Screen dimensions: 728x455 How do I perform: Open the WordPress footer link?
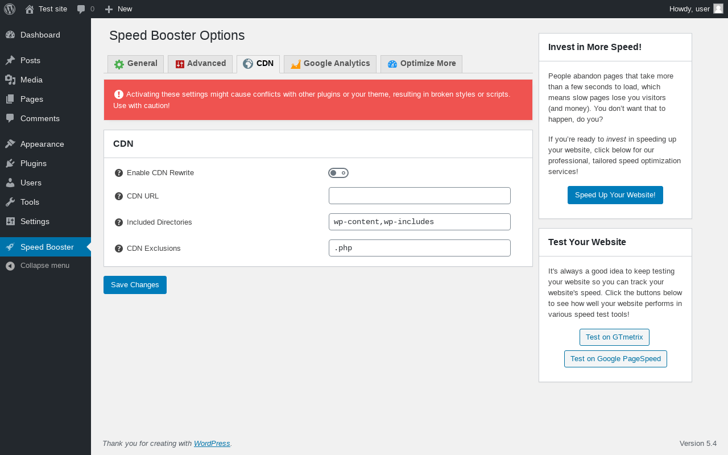(x=212, y=444)
